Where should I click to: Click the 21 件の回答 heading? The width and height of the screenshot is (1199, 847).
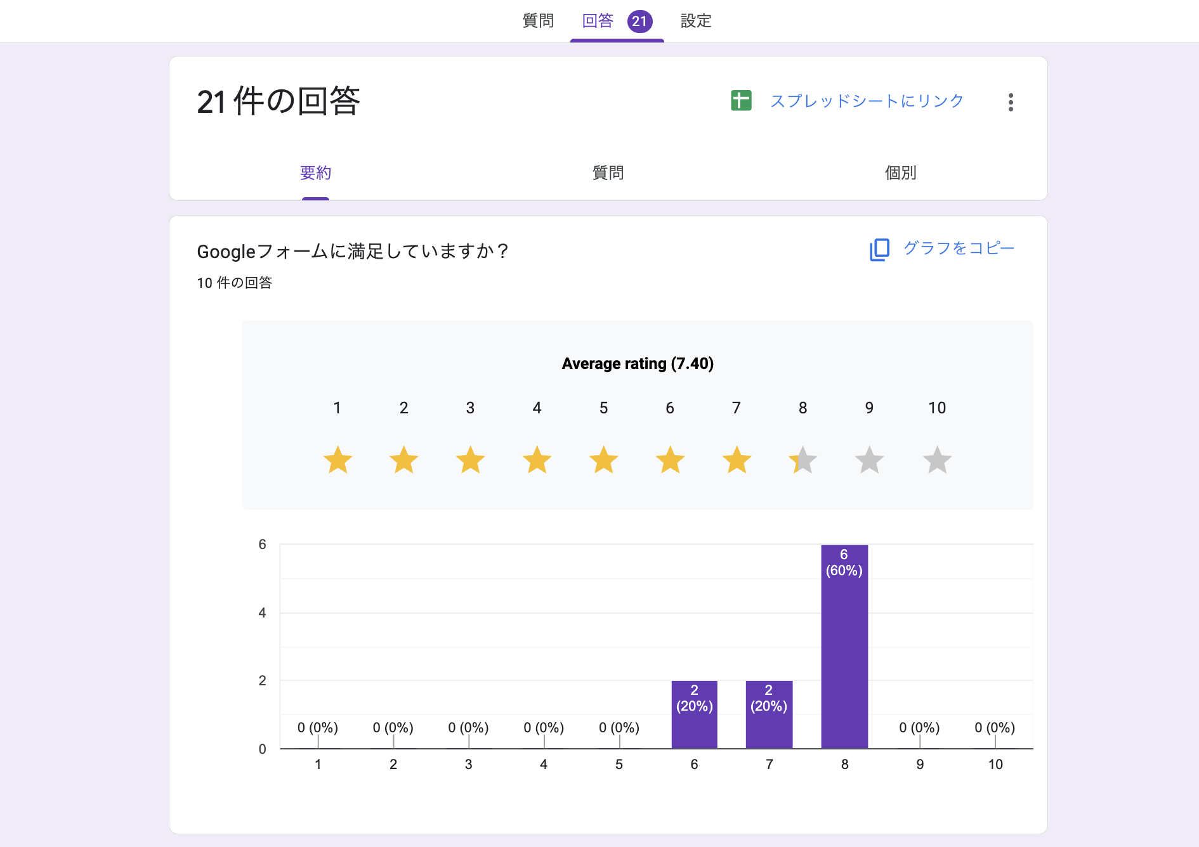(x=278, y=101)
